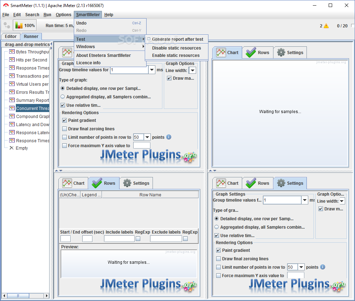
Task: Open About Etnetera SmartMeter
Action: click(110, 55)
